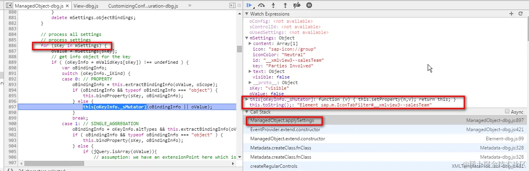
Task: Click the 'if (jQuery.isArray(oValue)){' code line
Action: [x=119, y=152]
